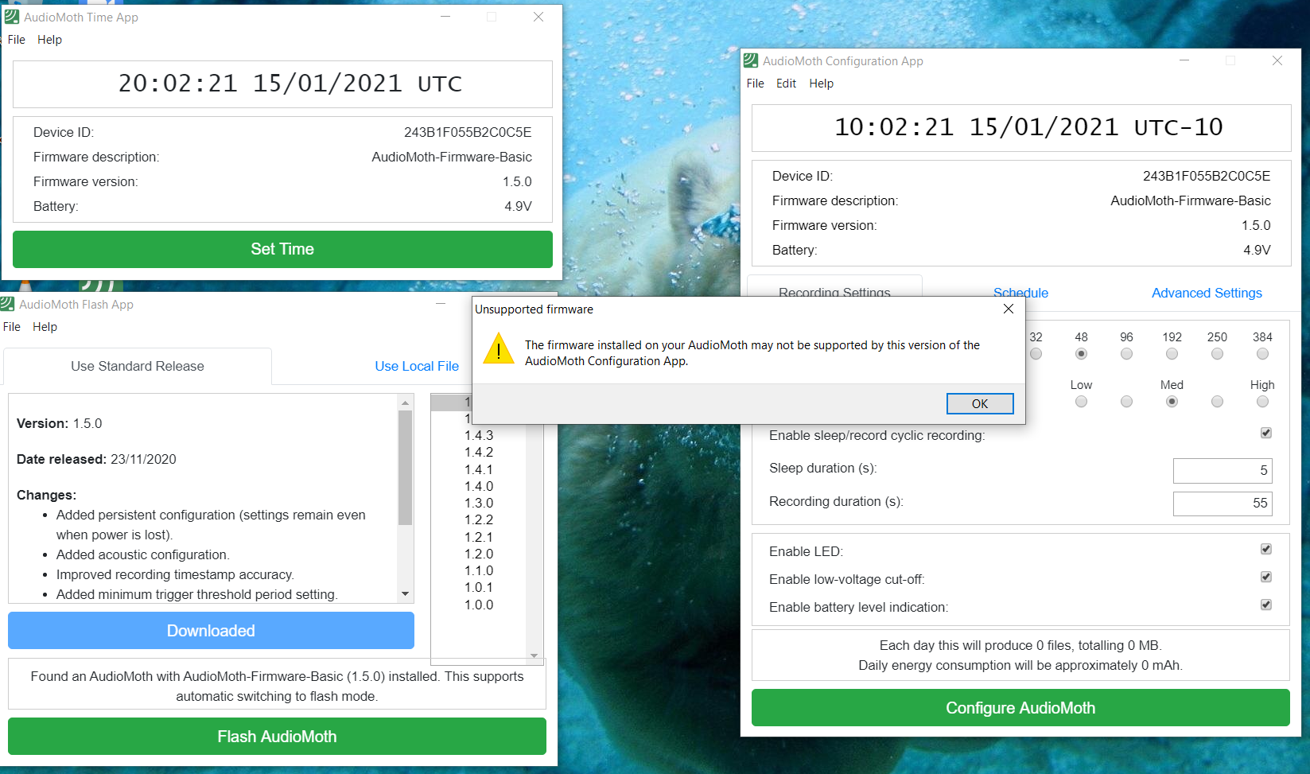1310x774 pixels.
Task: Minimize the AudioMoth Configuration App window
Action: tap(1184, 60)
